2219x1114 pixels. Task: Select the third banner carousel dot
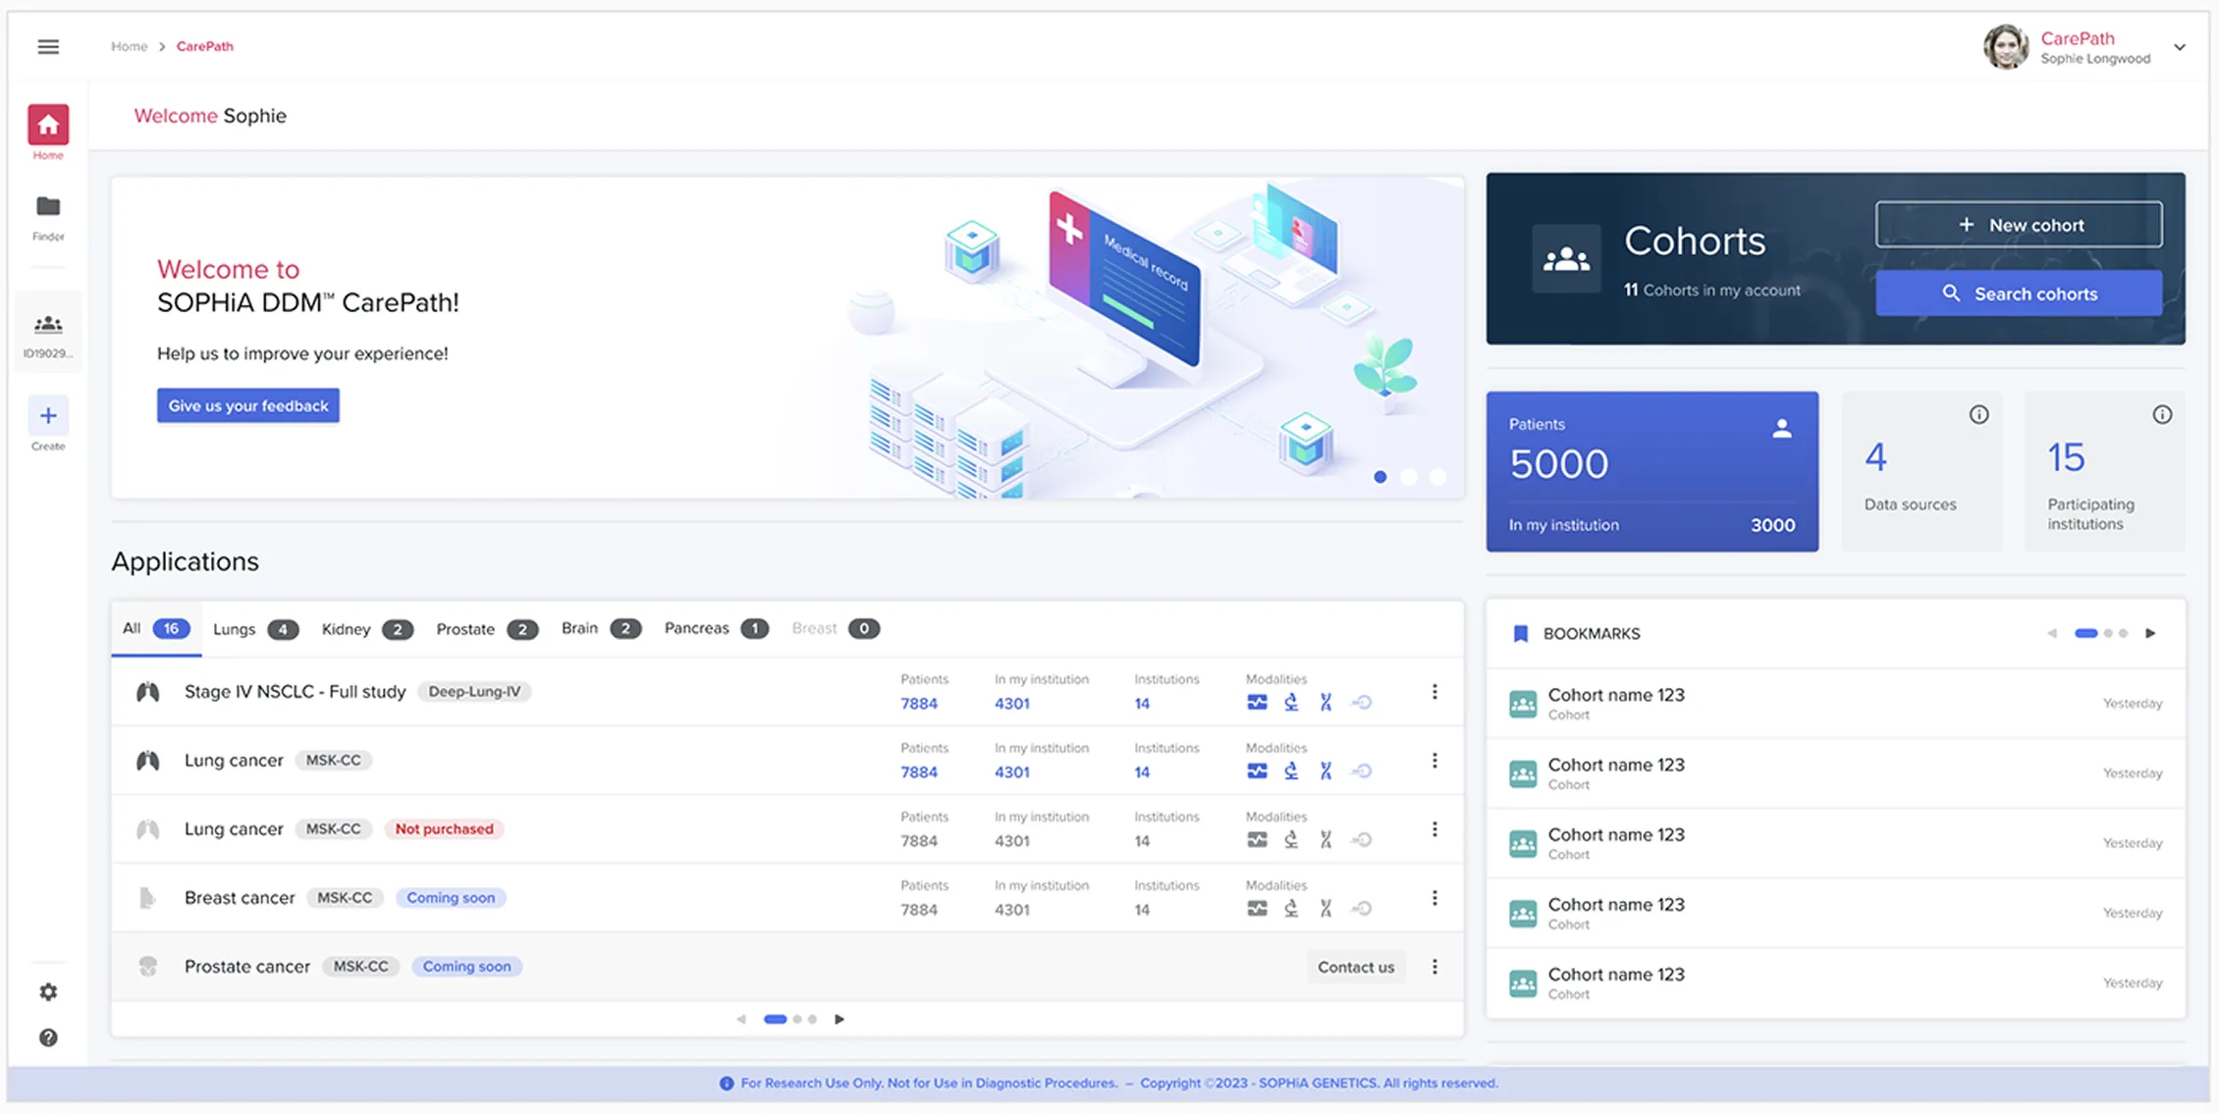point(1437,477)
